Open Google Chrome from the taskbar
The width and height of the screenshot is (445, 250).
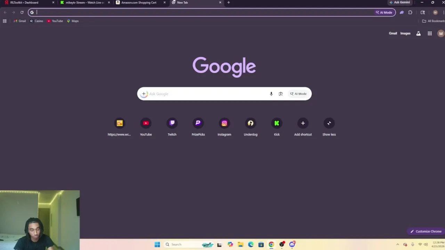pos(271,244)
